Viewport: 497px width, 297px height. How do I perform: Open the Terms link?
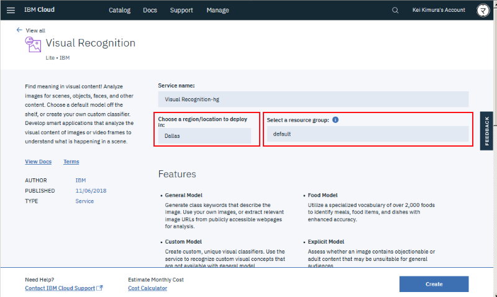(x=71, y=162)
